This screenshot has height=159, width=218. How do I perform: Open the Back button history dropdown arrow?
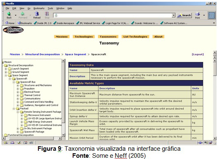(x=16, y=15)
